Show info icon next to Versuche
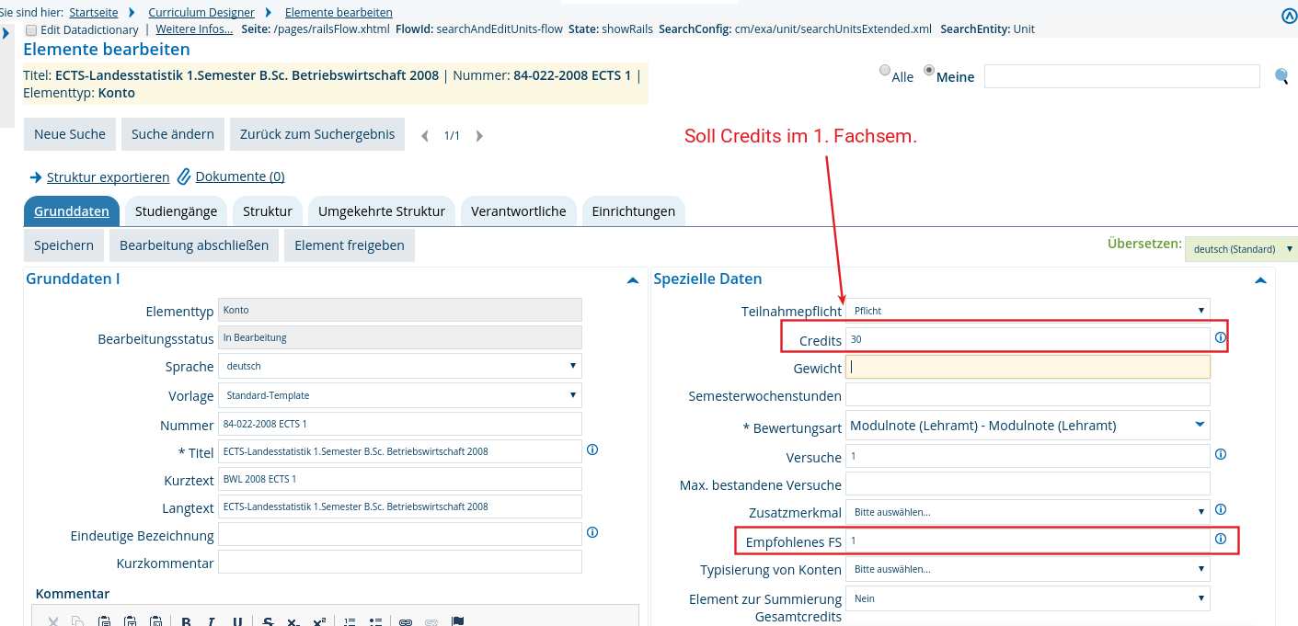 point(1221,454)
